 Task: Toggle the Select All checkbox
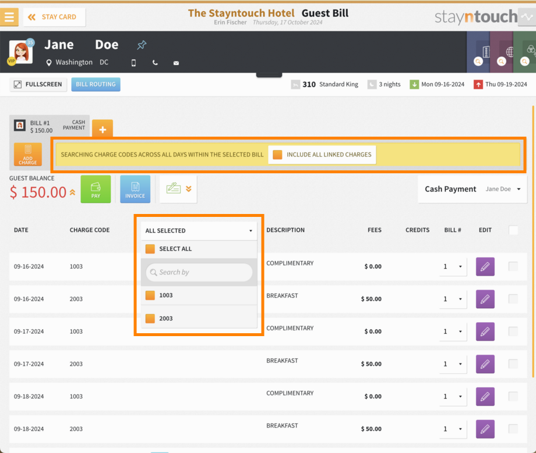point(150,249)
